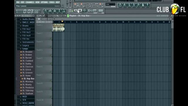Click the green play button beside Playlist title

click(x=68, y=16)
